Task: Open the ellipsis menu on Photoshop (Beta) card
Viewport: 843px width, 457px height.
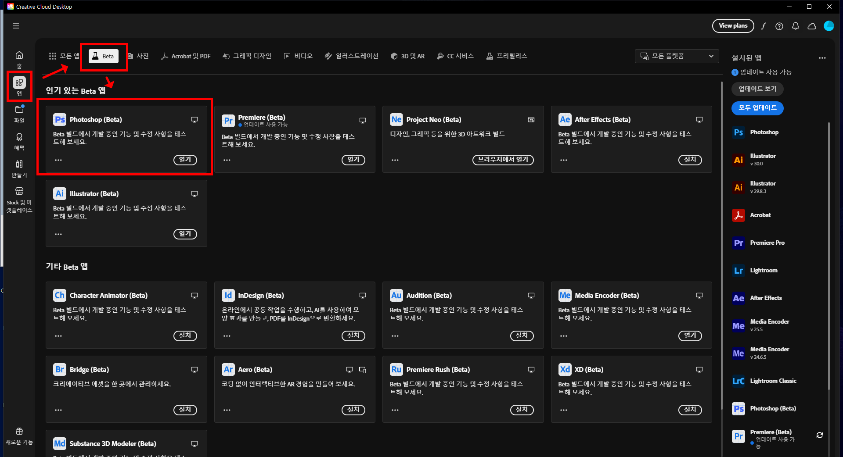Action: (58, 160)
